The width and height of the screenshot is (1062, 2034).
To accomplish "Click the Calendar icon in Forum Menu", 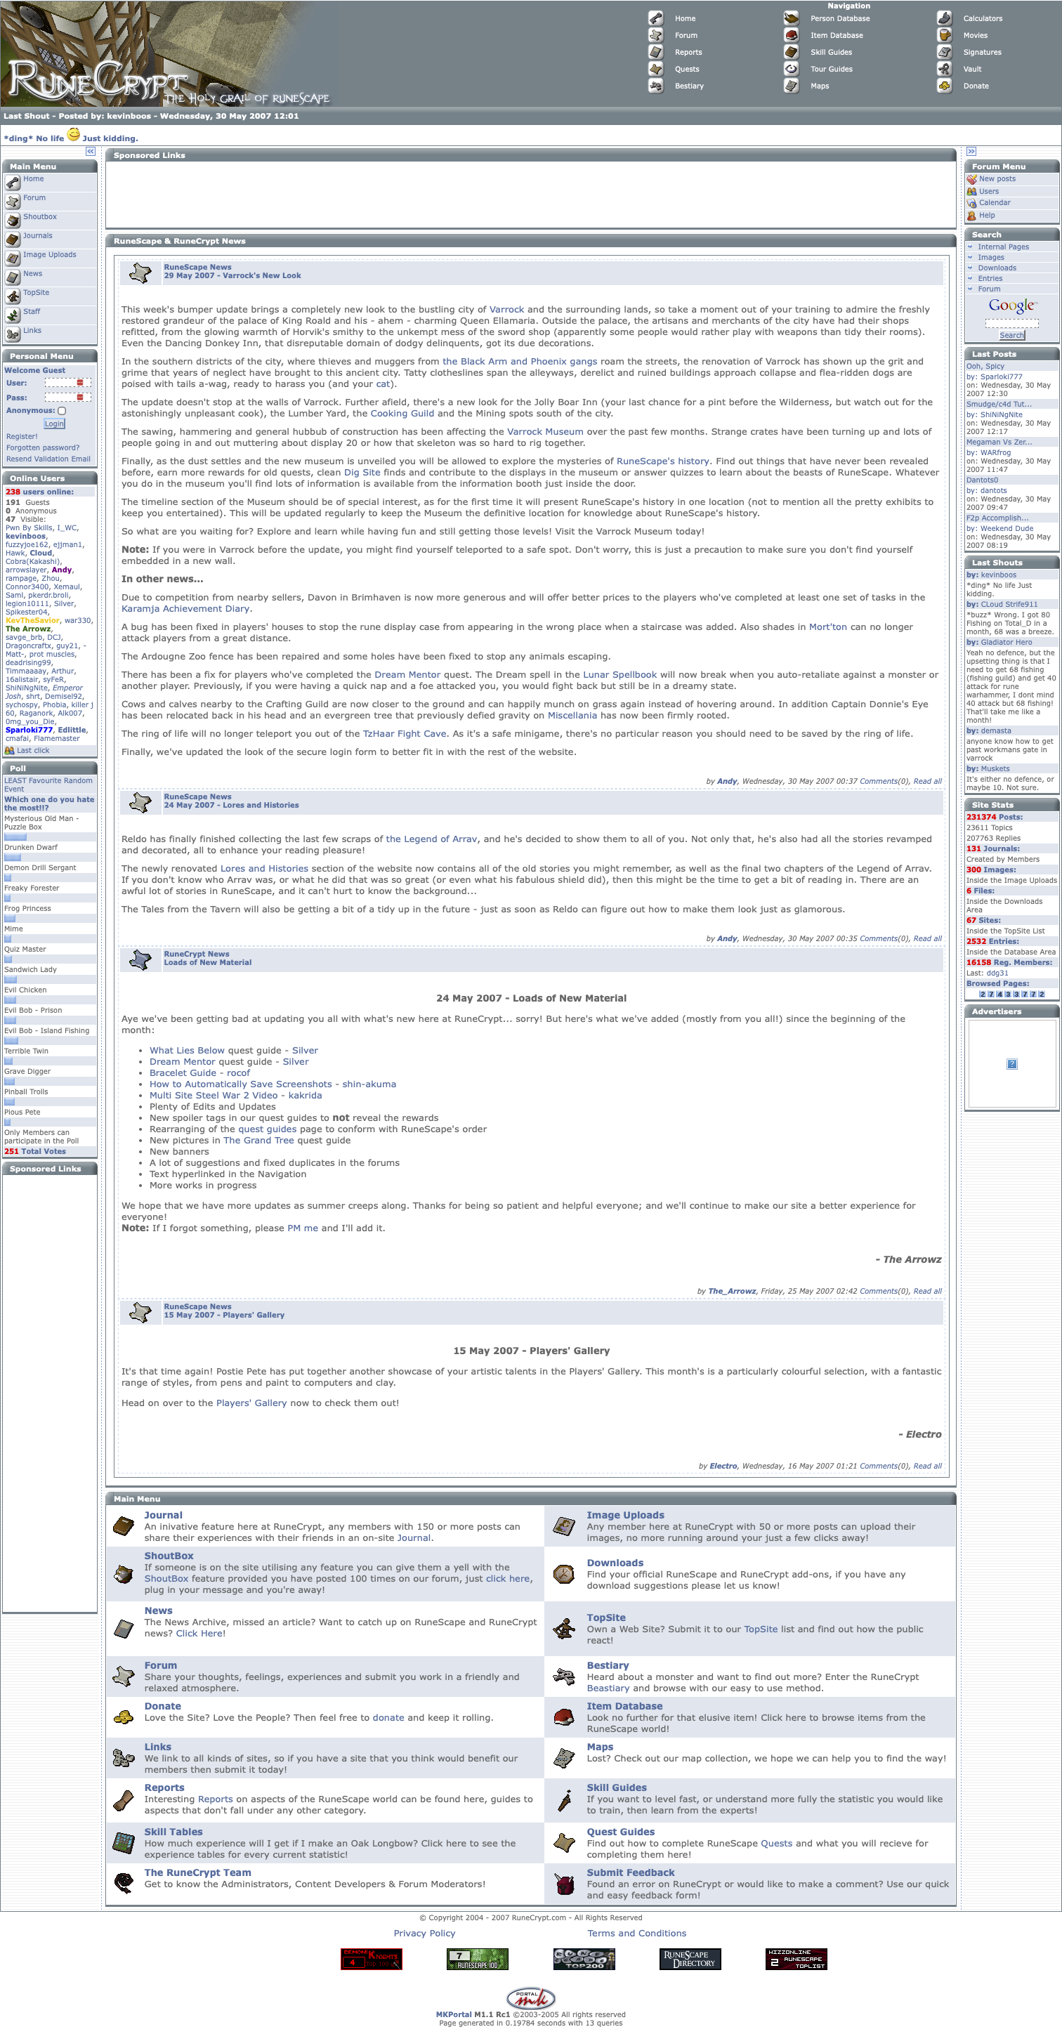I will 972,203.
